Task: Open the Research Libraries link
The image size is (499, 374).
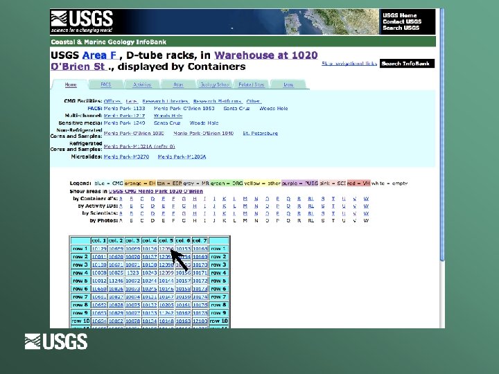Action: [x=166, y=101]
